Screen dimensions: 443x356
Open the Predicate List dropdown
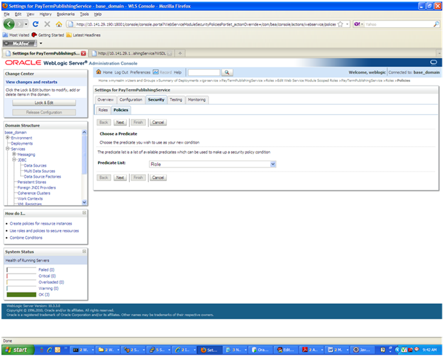pos(212,164)
